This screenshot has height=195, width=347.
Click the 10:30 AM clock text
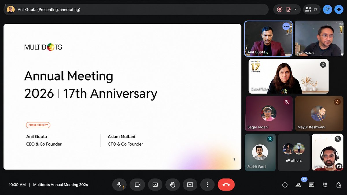click(17, 185)
